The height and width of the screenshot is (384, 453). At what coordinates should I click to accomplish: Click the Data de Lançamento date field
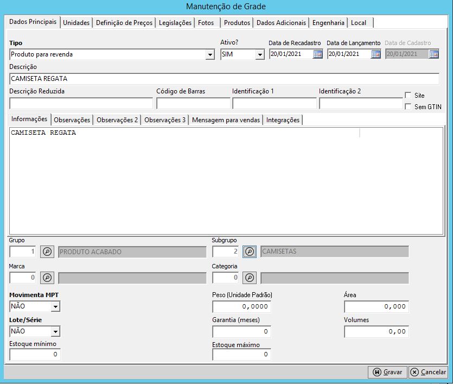349,54
